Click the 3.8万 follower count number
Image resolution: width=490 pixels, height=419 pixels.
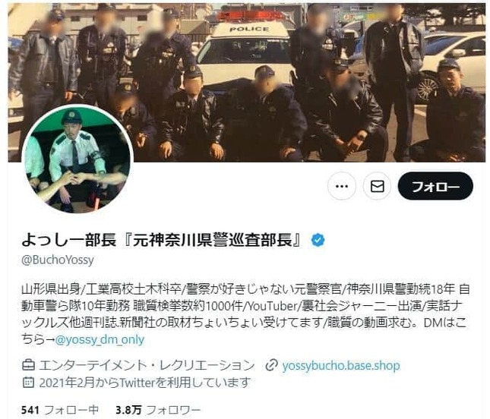pyautogui.click(x=128, y=410)
